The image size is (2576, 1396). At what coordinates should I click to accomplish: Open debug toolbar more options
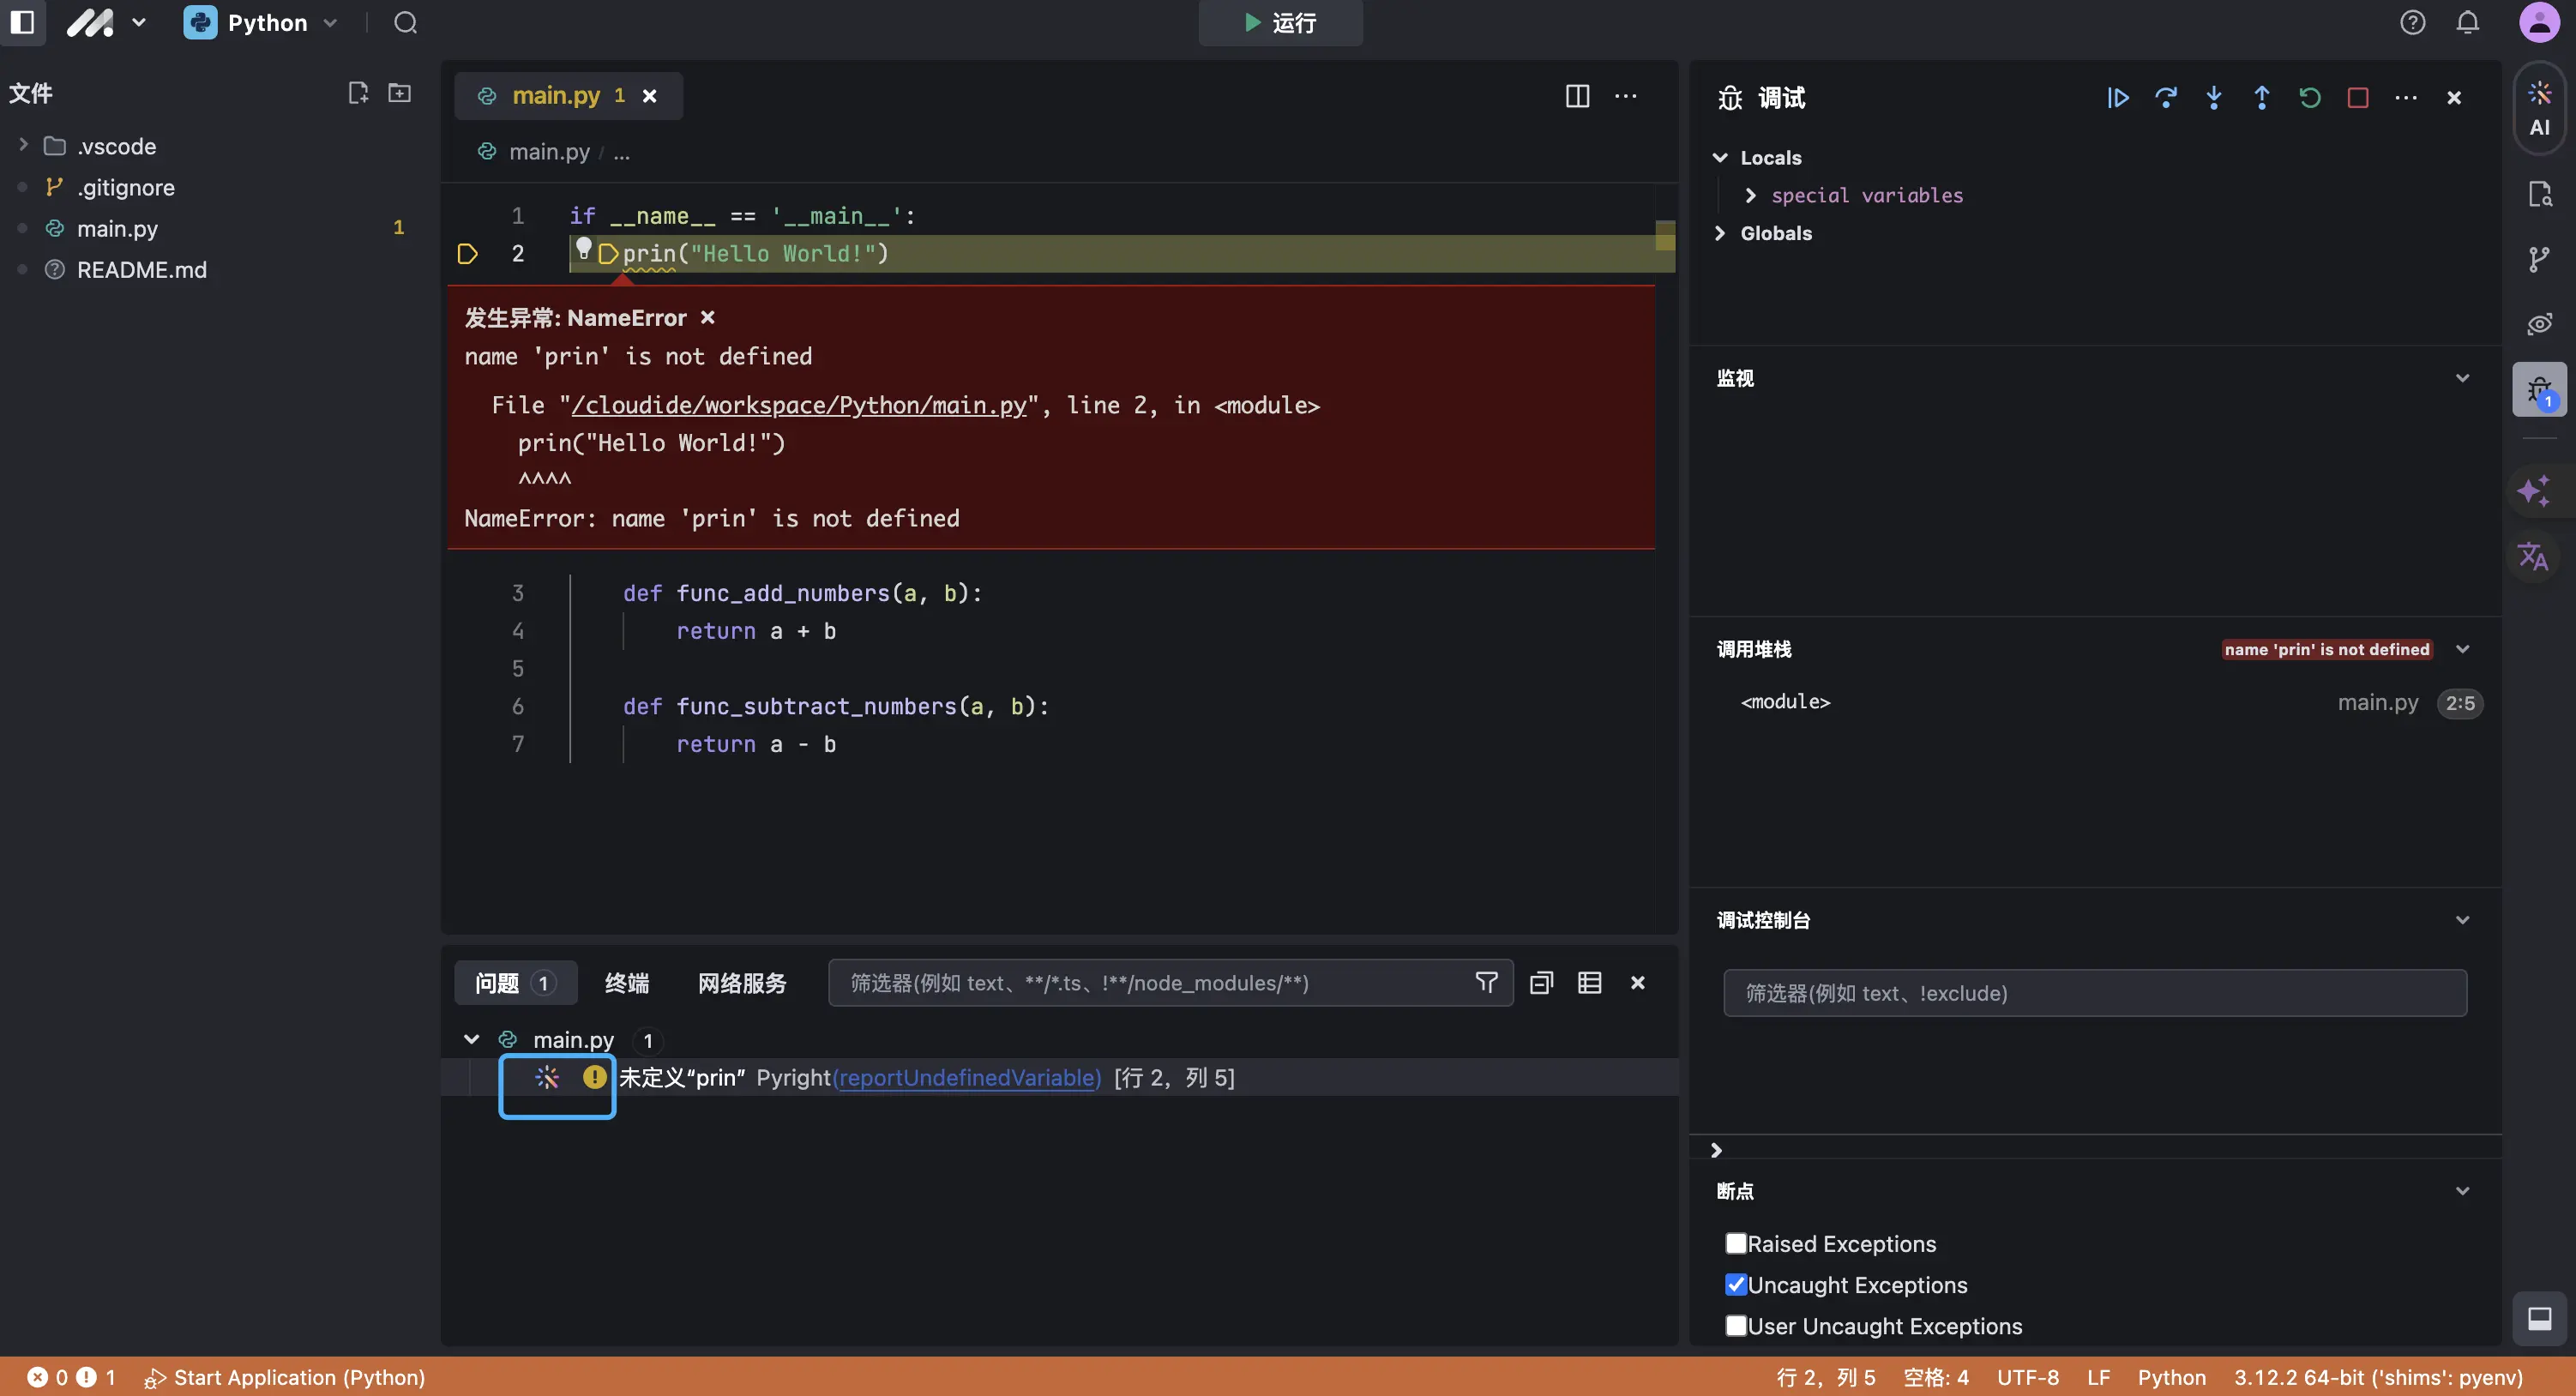[2405, 97]
